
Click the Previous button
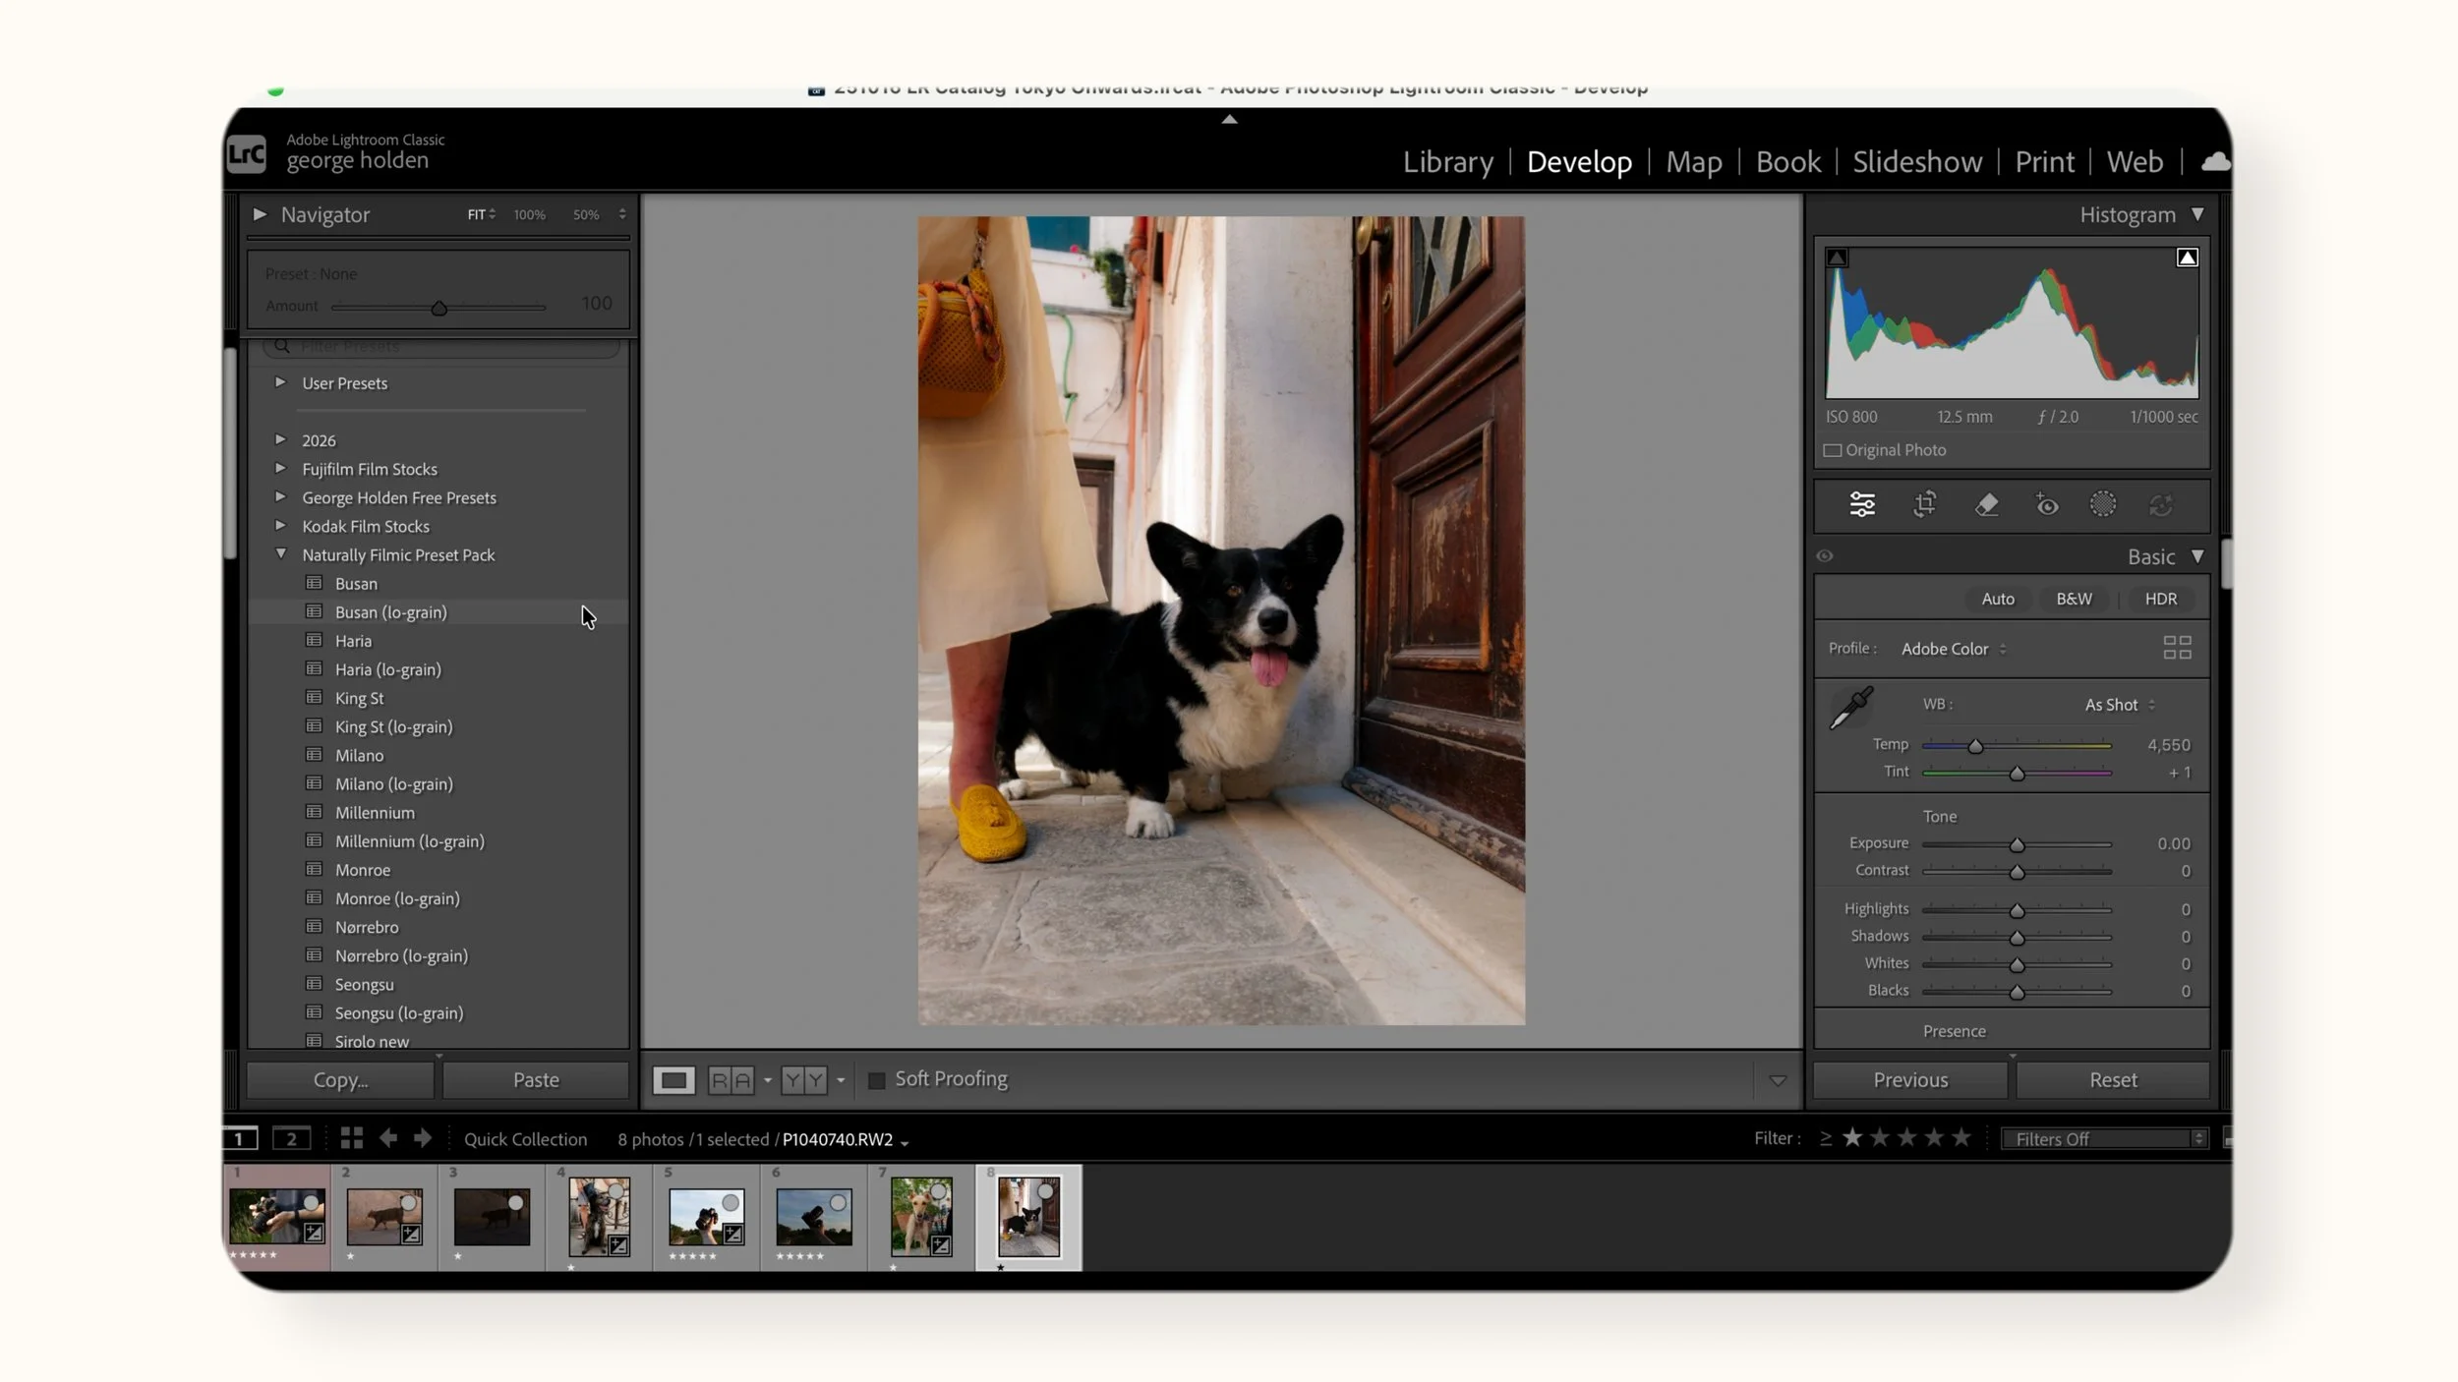click(x=1910, y=1079)
